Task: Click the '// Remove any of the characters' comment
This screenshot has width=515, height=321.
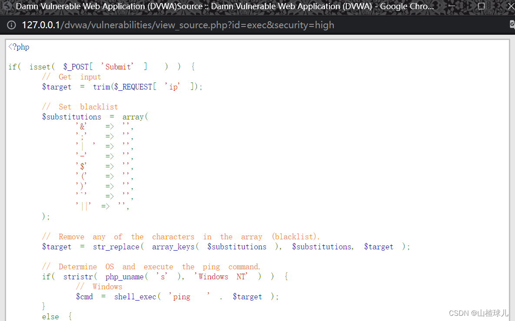Action: (181, 237)
